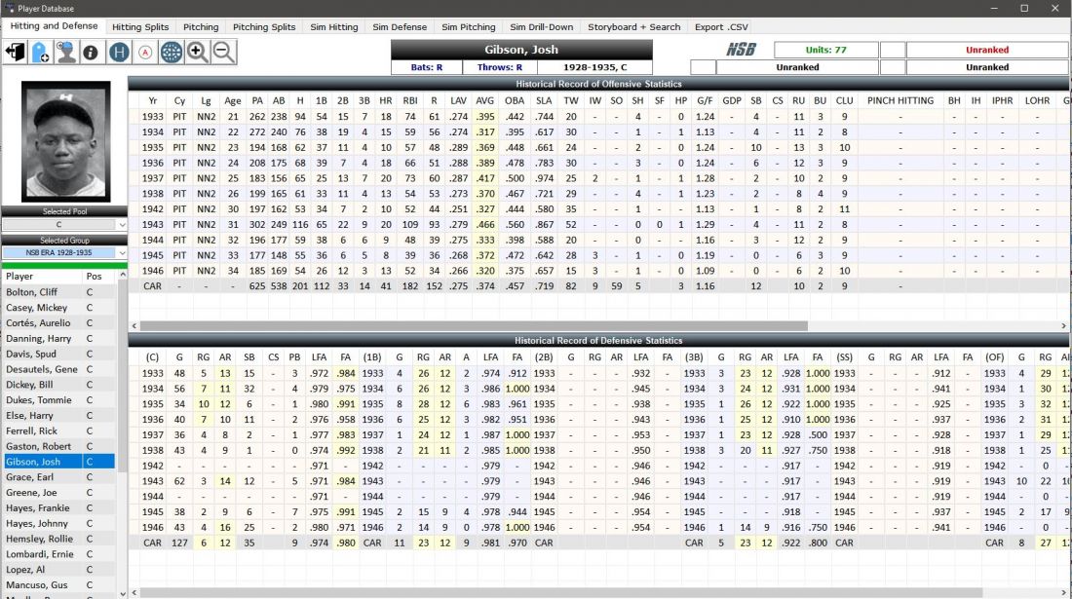Viewport: 1072px width, 599px height.
Task: Click the blue globe grid icon
Action: coord(172,53)
